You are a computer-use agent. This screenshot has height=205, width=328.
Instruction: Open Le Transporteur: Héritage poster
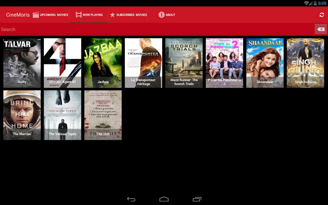(143, 63)
